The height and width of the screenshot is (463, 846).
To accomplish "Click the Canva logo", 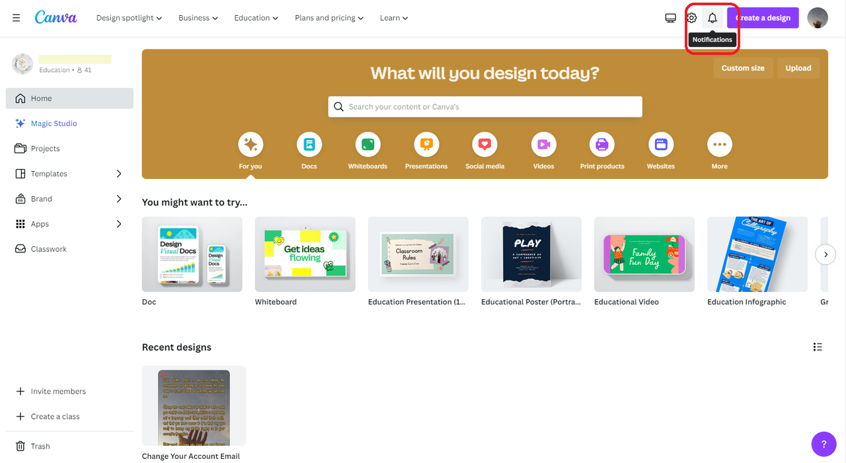I will 56,18.
